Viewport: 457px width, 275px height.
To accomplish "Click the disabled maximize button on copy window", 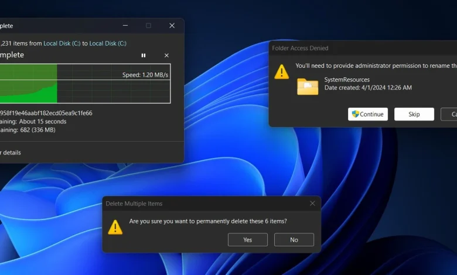I will [x=148, y=26].
